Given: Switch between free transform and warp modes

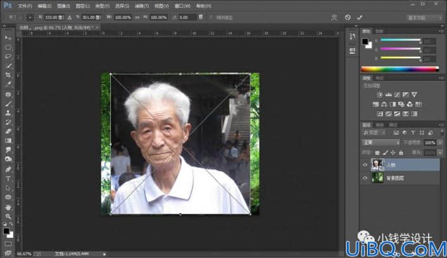Looking at the screenshot, I should 334,17.
